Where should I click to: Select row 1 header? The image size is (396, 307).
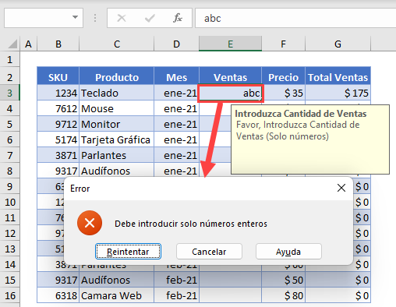10,59
